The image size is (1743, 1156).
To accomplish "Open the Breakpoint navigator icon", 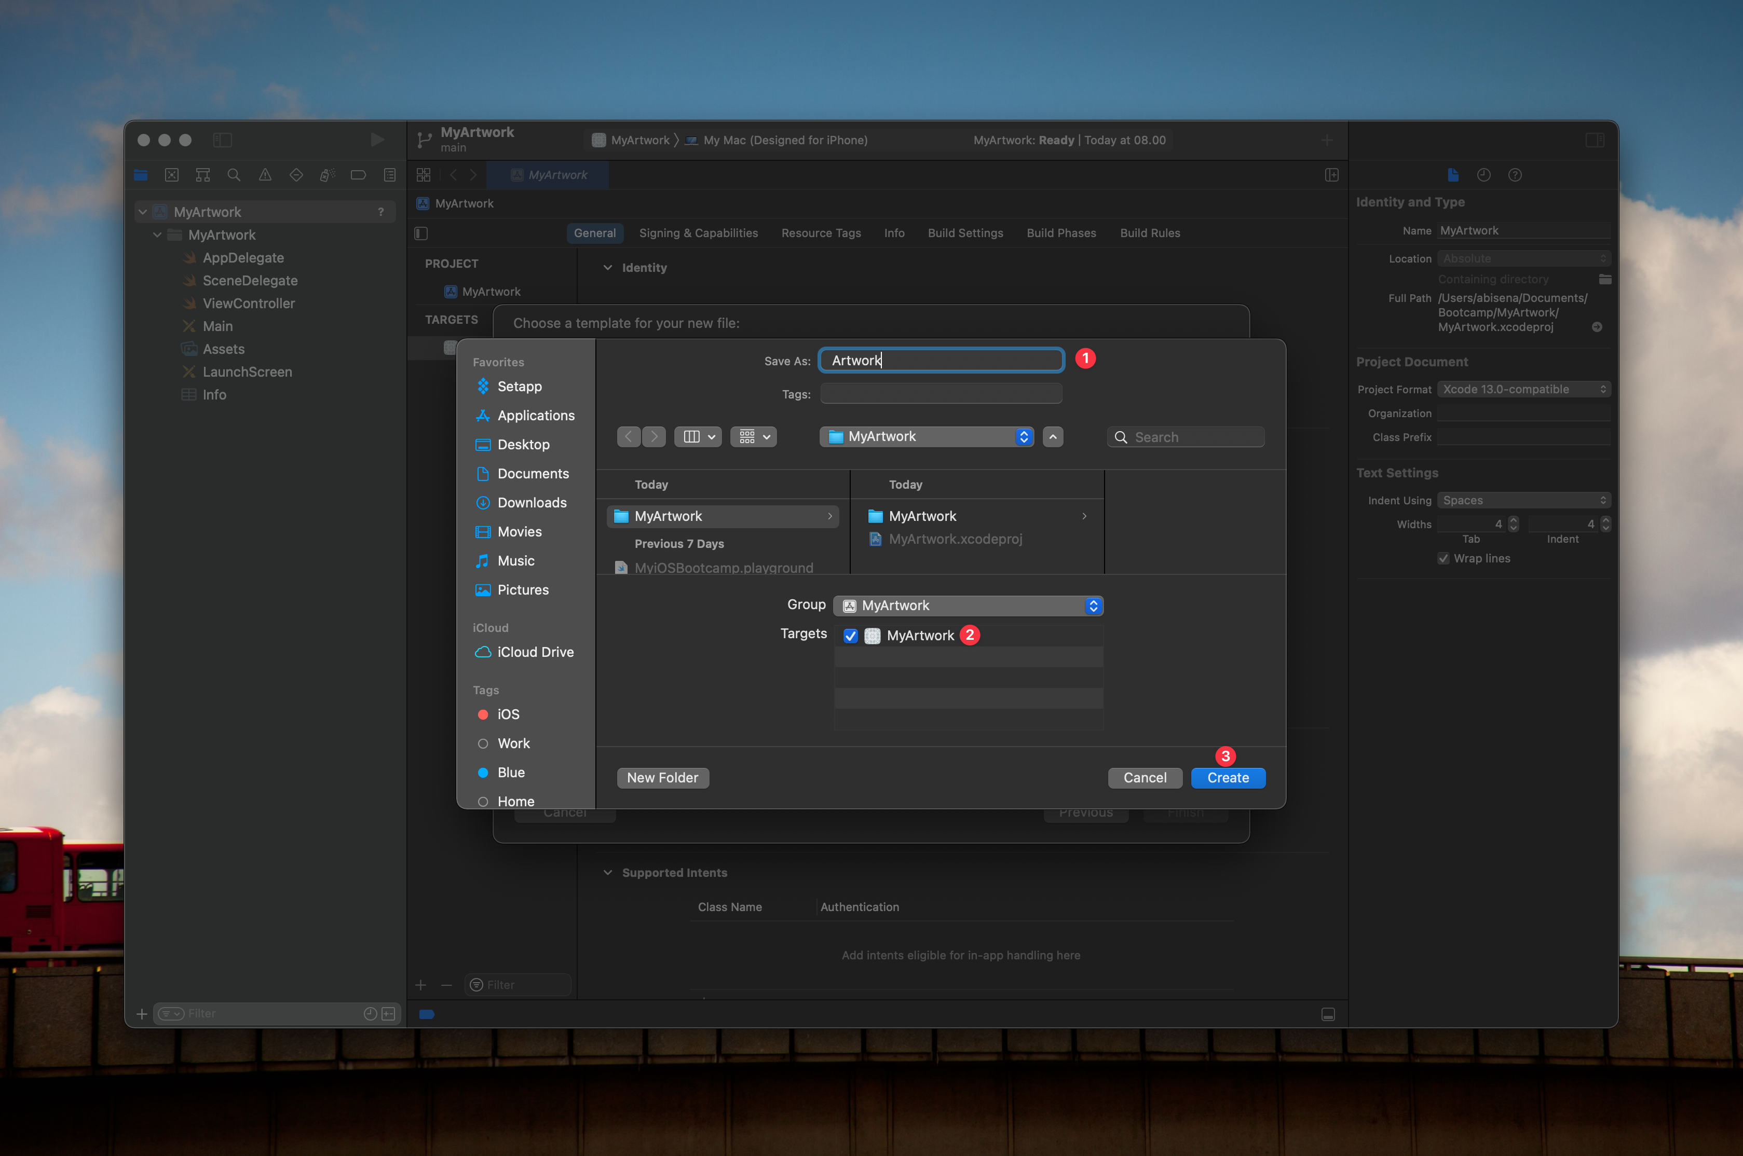I will pyautogui.click(x=358, y=175).
